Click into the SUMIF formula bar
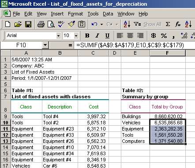The image size is (195, 168). pyautogui.click(x=135, y=45)
